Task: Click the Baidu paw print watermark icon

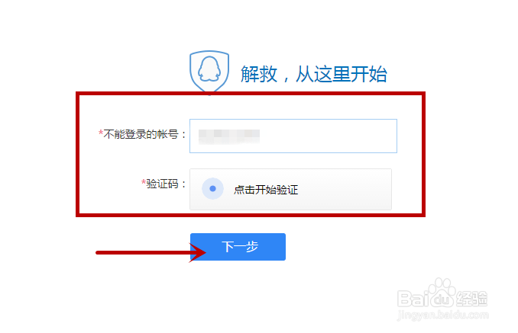Action: pyautogui.click(x=442, y=293)
